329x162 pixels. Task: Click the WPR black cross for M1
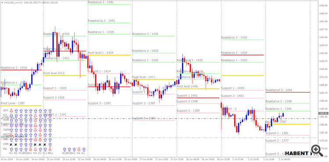pyautogui.click(x=11, y=145)
